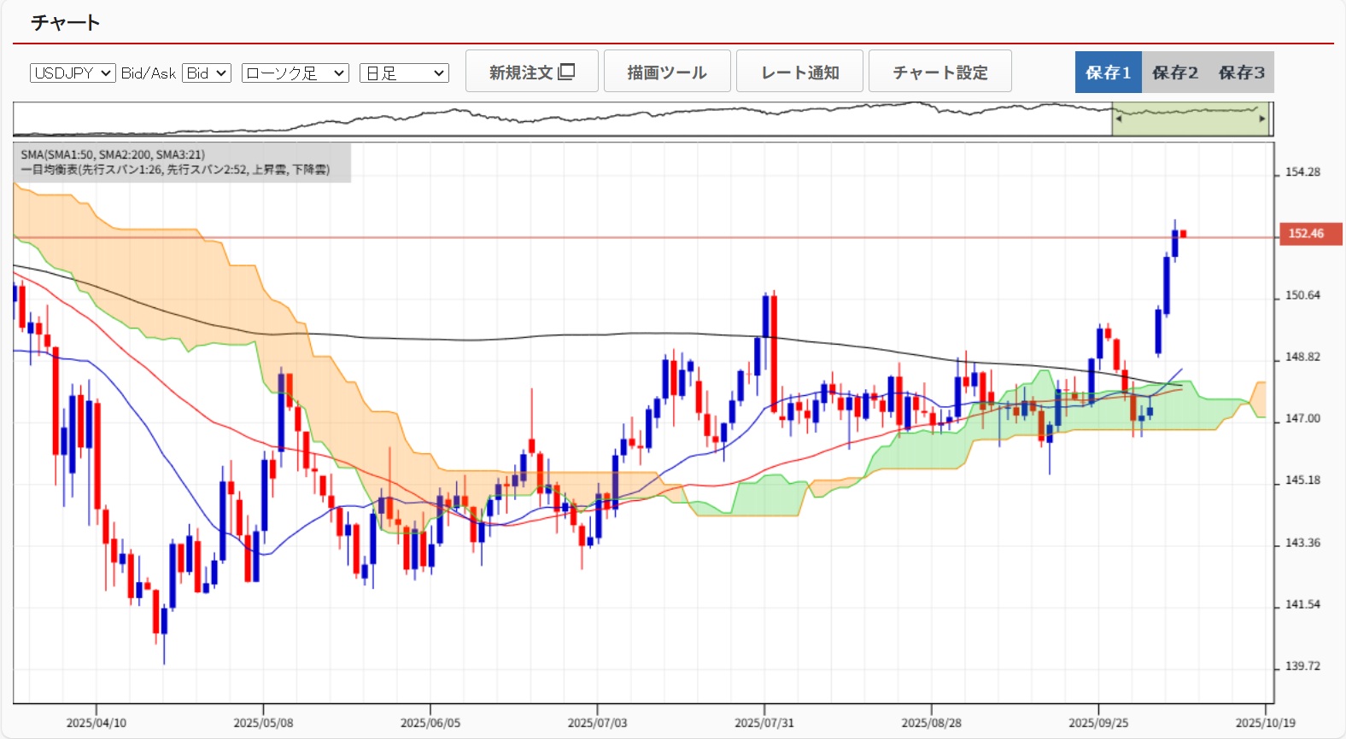The width and height of the screenshot is (1346, 739).
Task: Click the レート通知 rate alert button
Action: click(799, 72)
